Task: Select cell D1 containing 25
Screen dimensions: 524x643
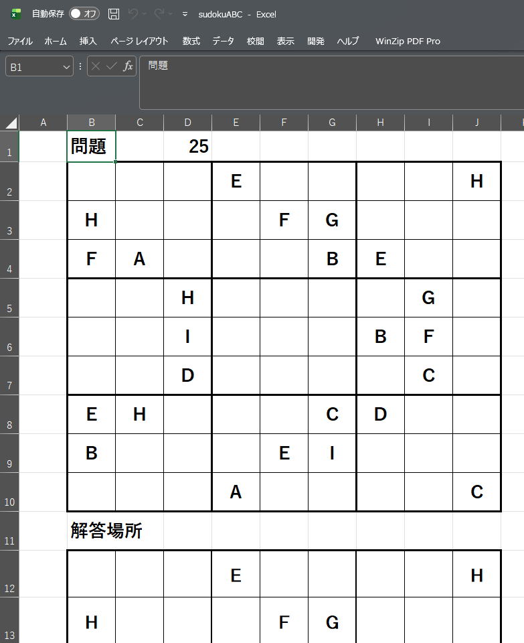Action: [x=187, y=146]
